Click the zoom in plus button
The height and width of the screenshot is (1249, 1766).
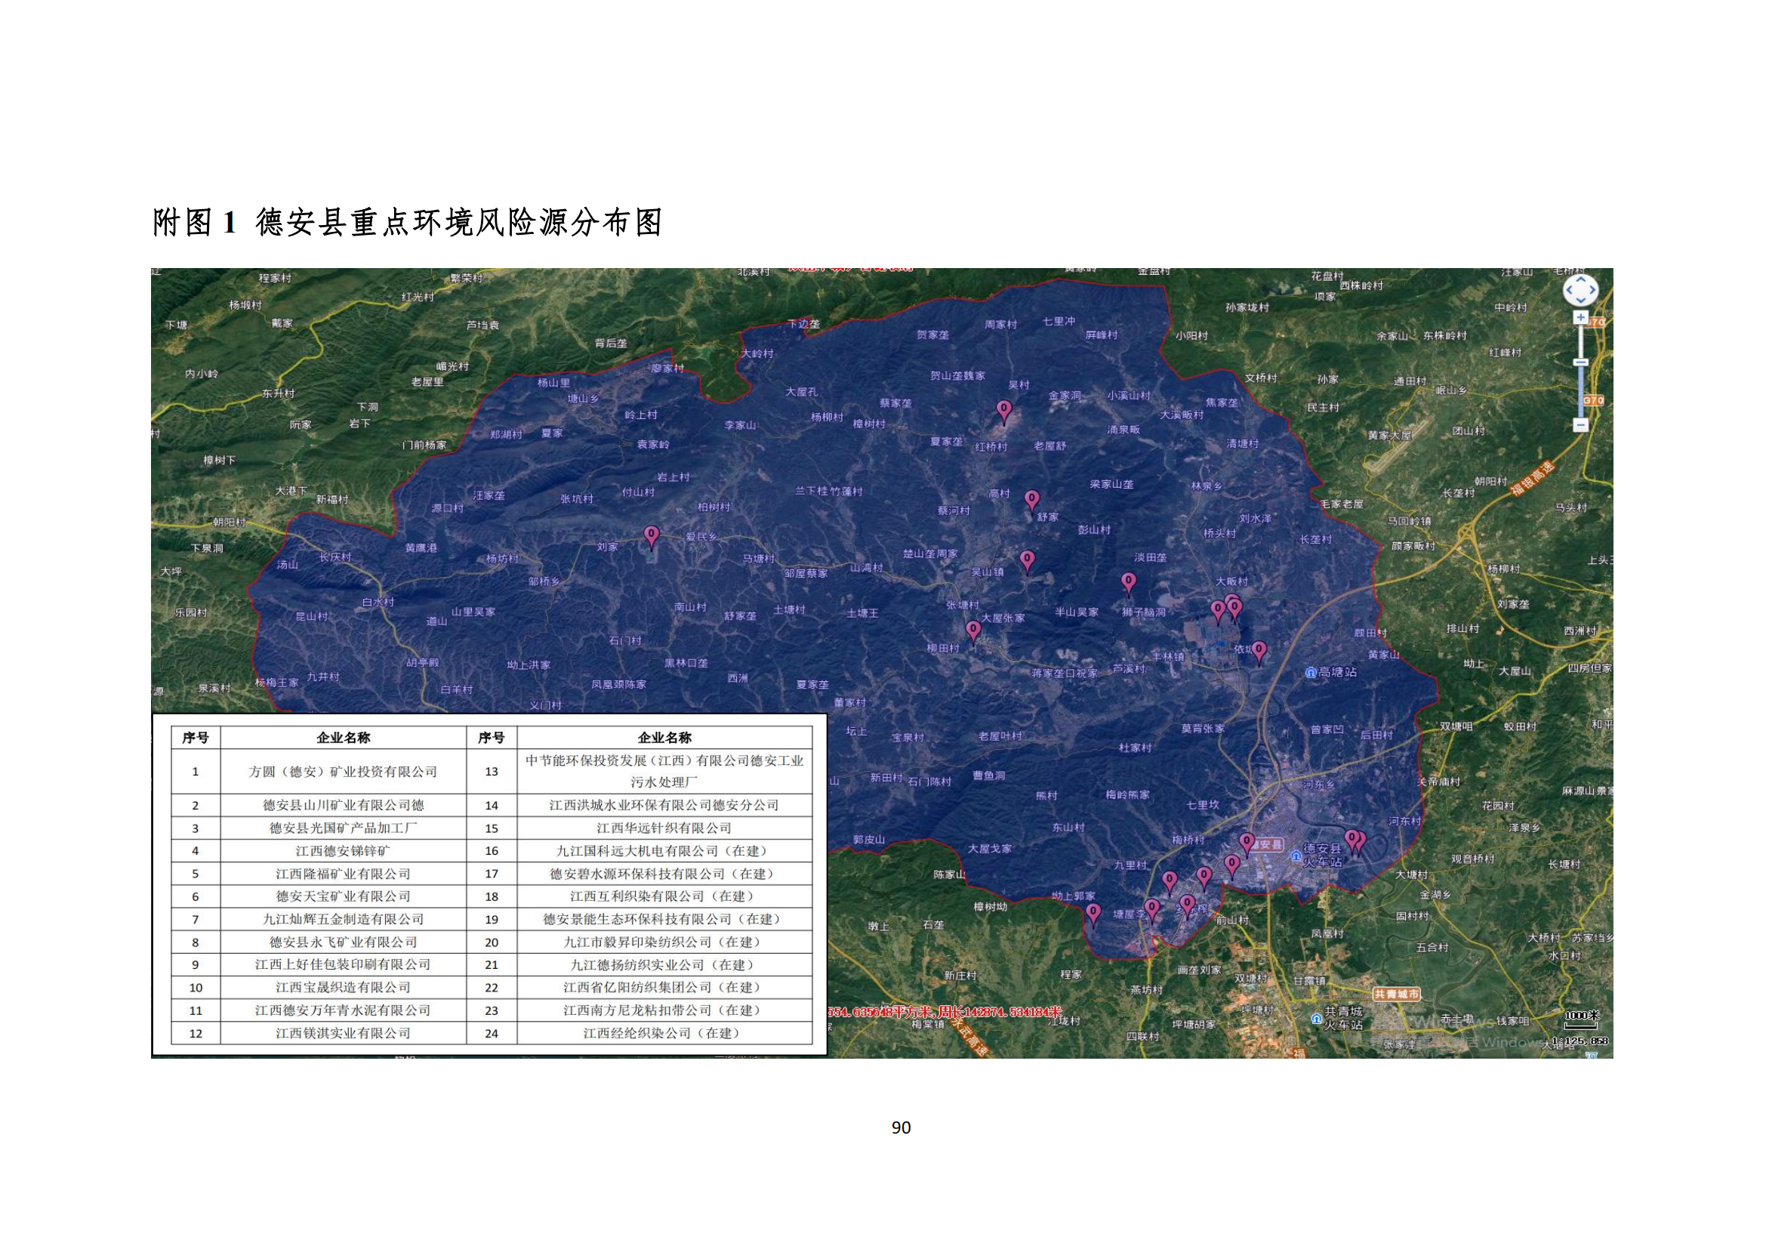click(x=1580, y=318)
